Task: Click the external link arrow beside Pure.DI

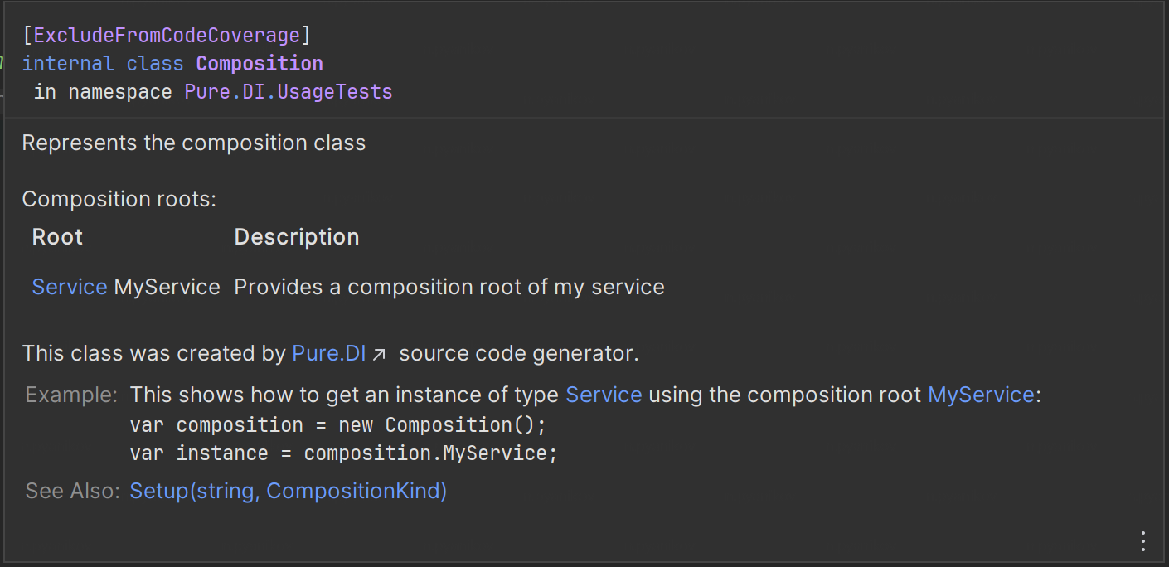Action: click(x=380, y=355)
